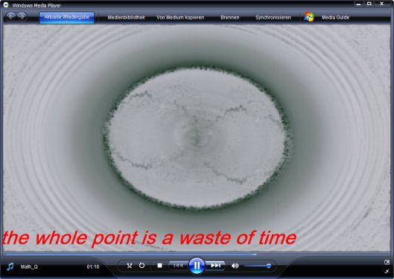Stop the playing video
Viewport: 394px width, 279px height.
point(159,266)
